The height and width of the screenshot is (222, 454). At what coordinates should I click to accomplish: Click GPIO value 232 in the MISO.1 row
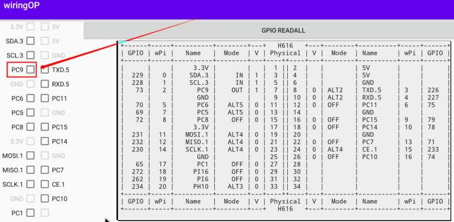(x=137, y=142)
